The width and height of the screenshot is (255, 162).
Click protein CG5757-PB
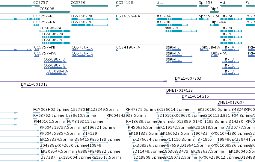coord(45,47)
